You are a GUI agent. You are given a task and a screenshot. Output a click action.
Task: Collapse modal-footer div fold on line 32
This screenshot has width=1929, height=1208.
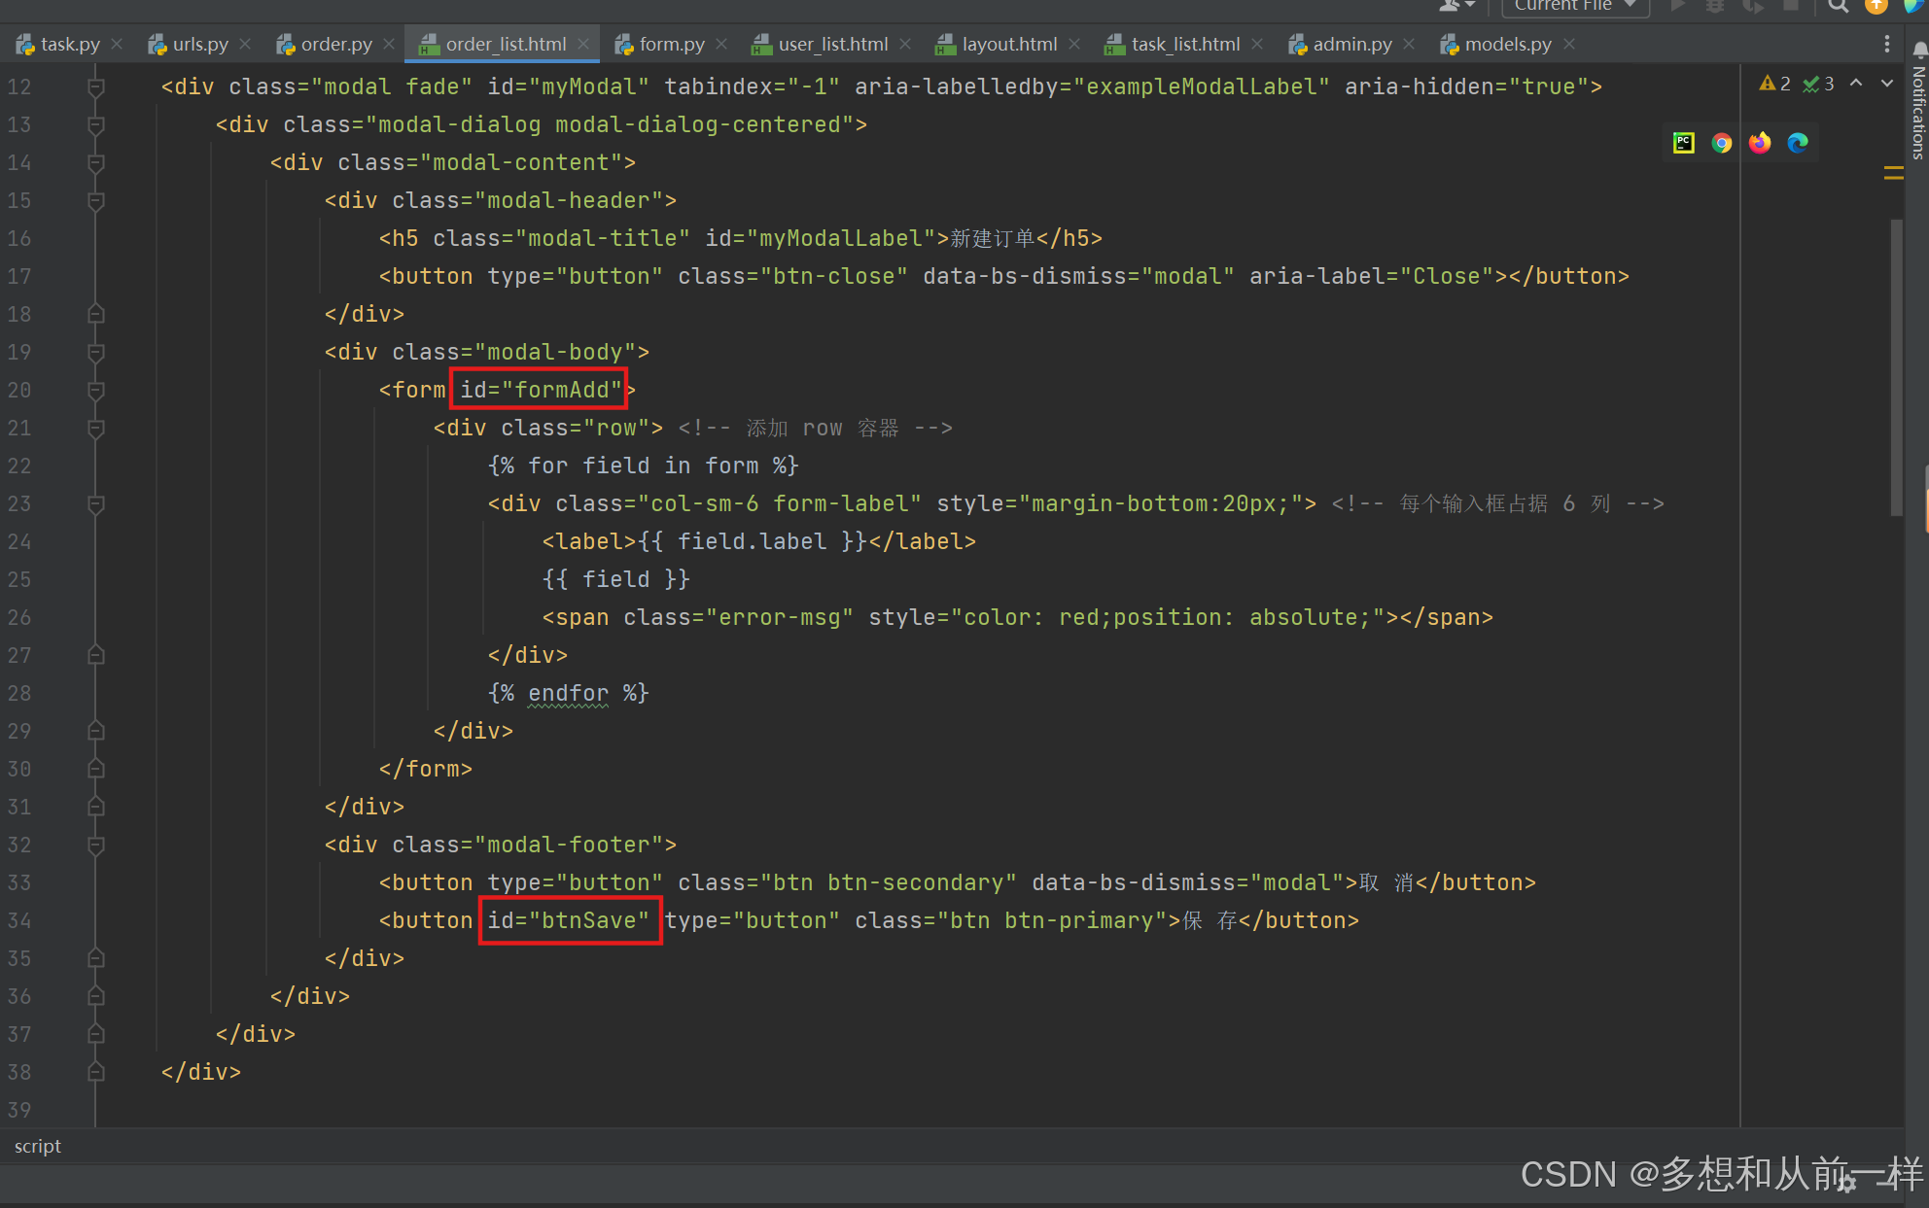click(x=96, y=845)
